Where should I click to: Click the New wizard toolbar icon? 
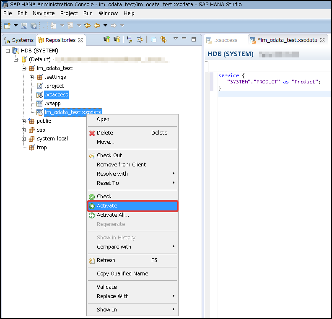tap(7, 26)
